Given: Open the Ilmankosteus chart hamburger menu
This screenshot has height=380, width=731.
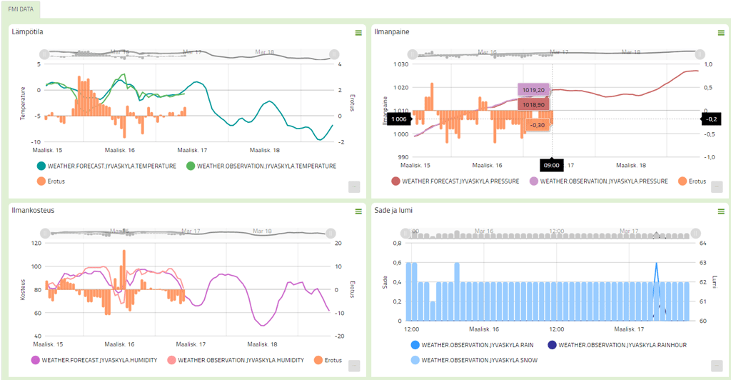Looking at the screenshot, I should tap(358, 211).
